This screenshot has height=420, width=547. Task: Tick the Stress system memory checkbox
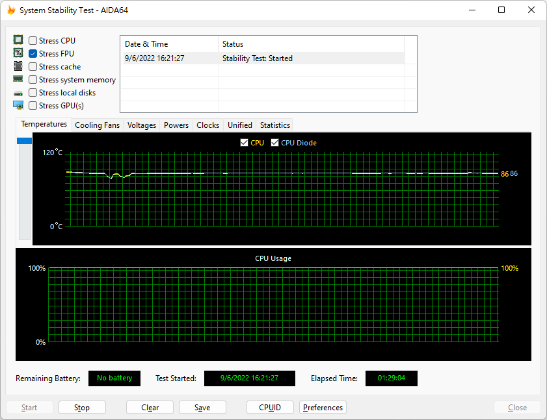coord(33,80)
